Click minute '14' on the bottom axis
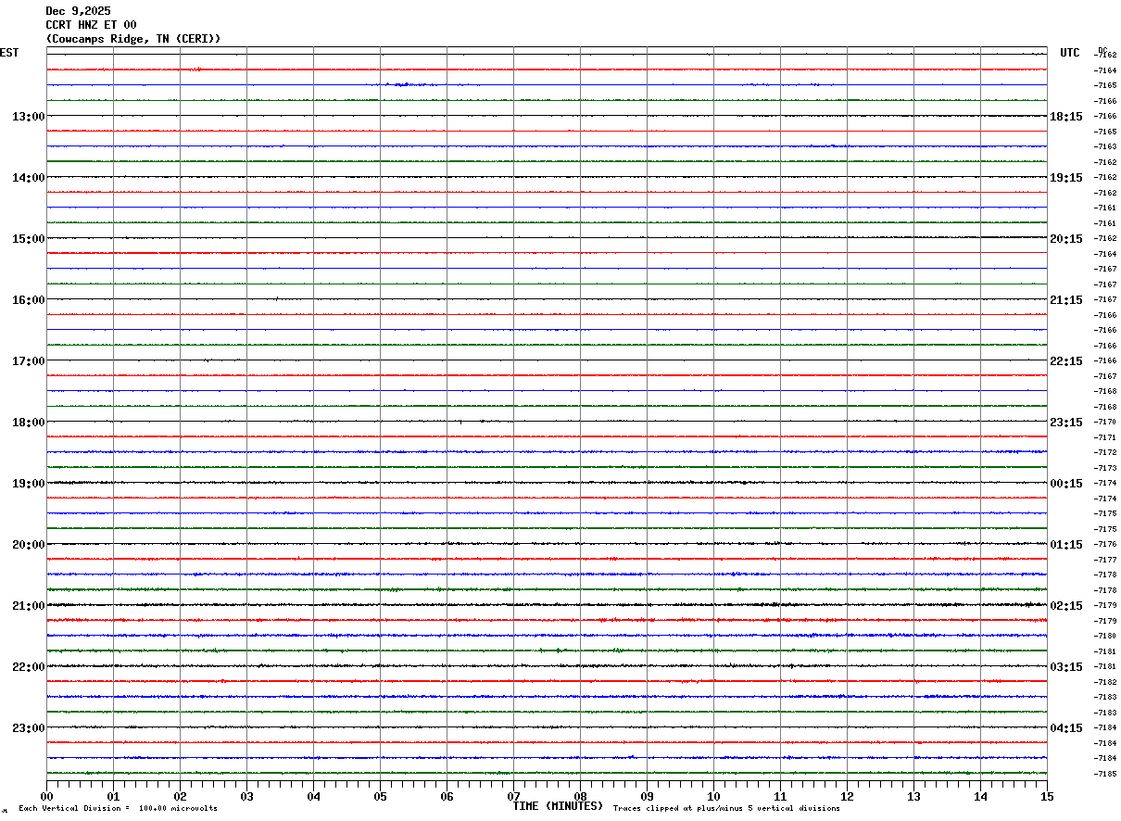 point(980,796)
